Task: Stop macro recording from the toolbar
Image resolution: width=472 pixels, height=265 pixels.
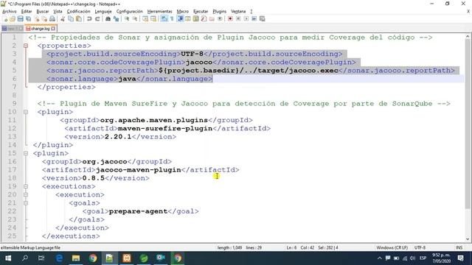Action: point(238,18)
